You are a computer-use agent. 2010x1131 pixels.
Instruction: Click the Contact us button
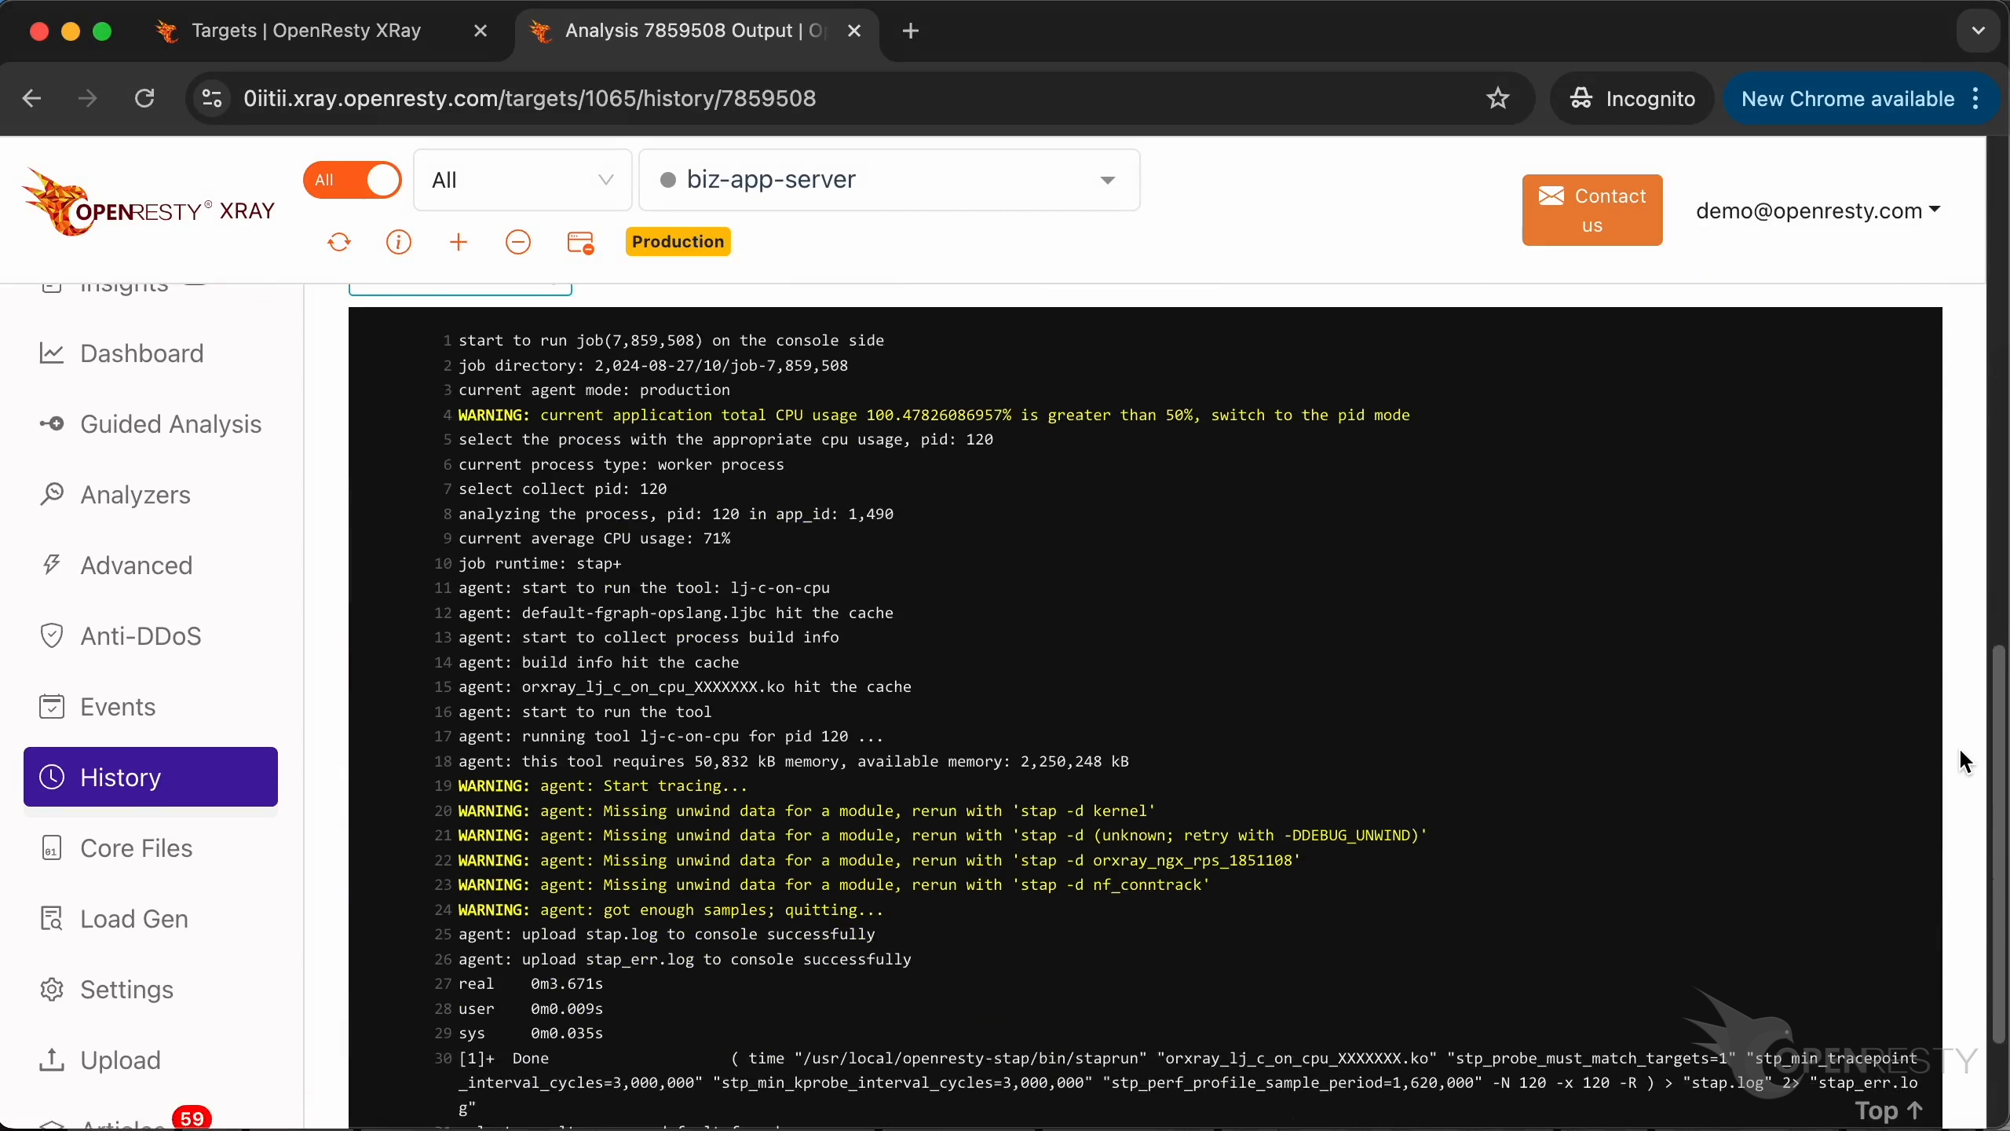(1592, 210)
